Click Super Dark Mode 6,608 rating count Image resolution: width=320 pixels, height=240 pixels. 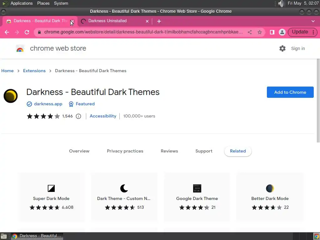click(x=67, y=207)
